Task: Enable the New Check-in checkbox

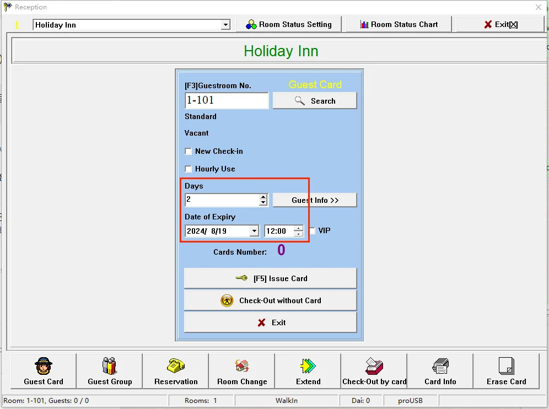Action: click(x=189, y=151)
